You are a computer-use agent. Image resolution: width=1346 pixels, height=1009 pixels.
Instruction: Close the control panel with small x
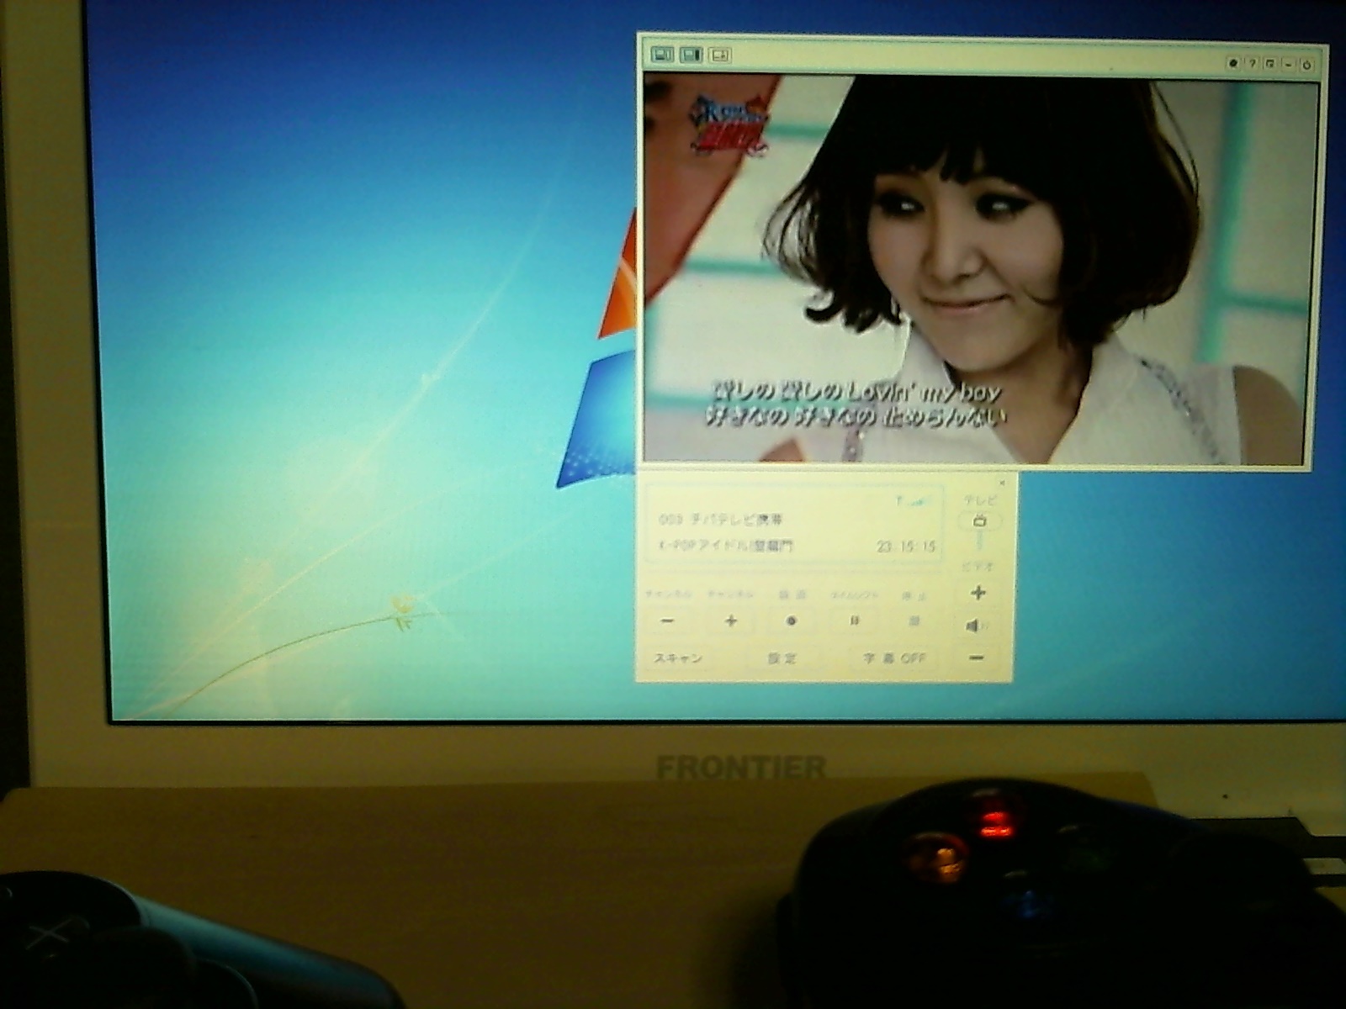pos(1002,483)
